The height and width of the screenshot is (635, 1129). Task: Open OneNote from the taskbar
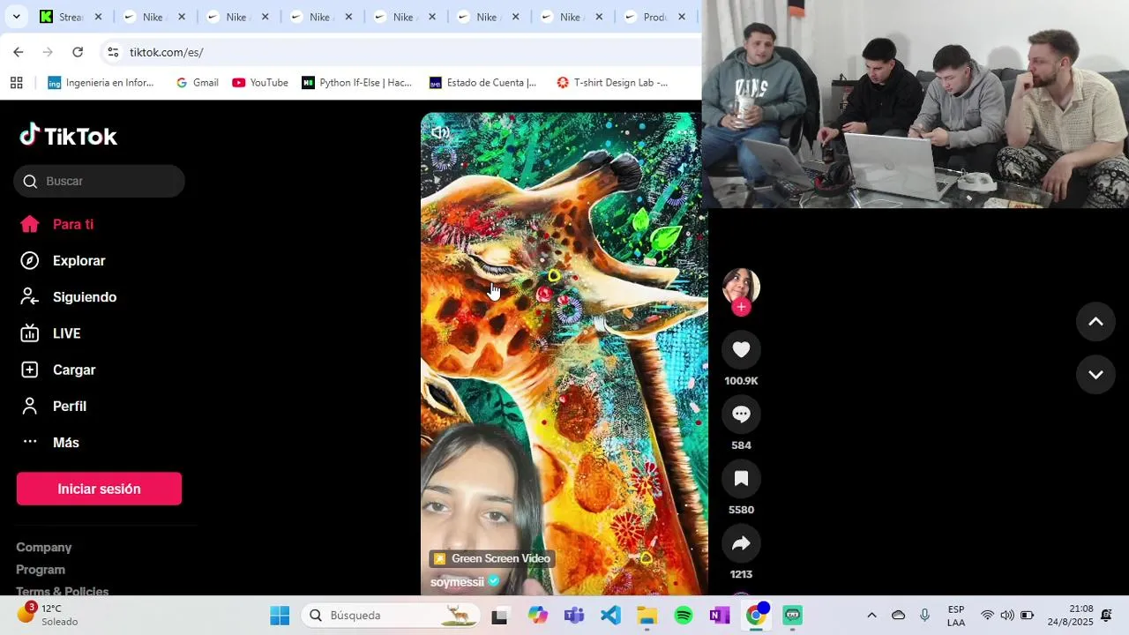click(720, 616)
